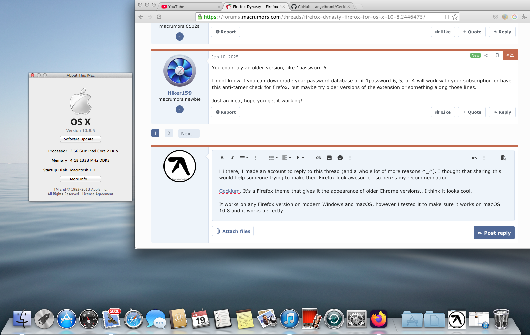Click the Google extension icon in the toolbar
Image resolution: width=530 pixels, height=335 pixels.
tap(514, 17)
